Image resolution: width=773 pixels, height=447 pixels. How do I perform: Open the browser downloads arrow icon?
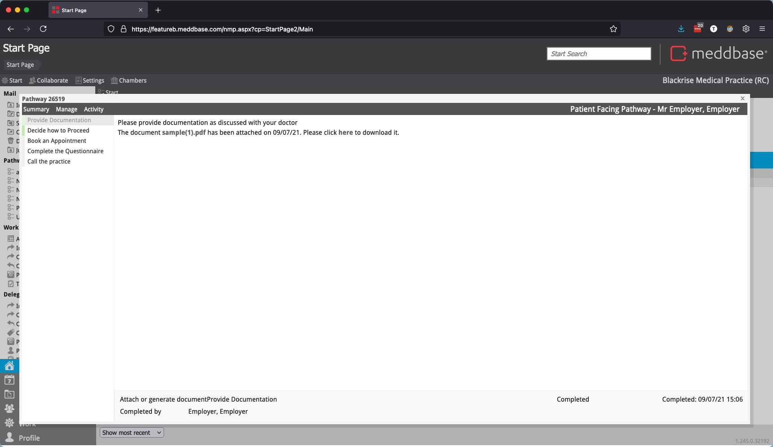point(681,29)
